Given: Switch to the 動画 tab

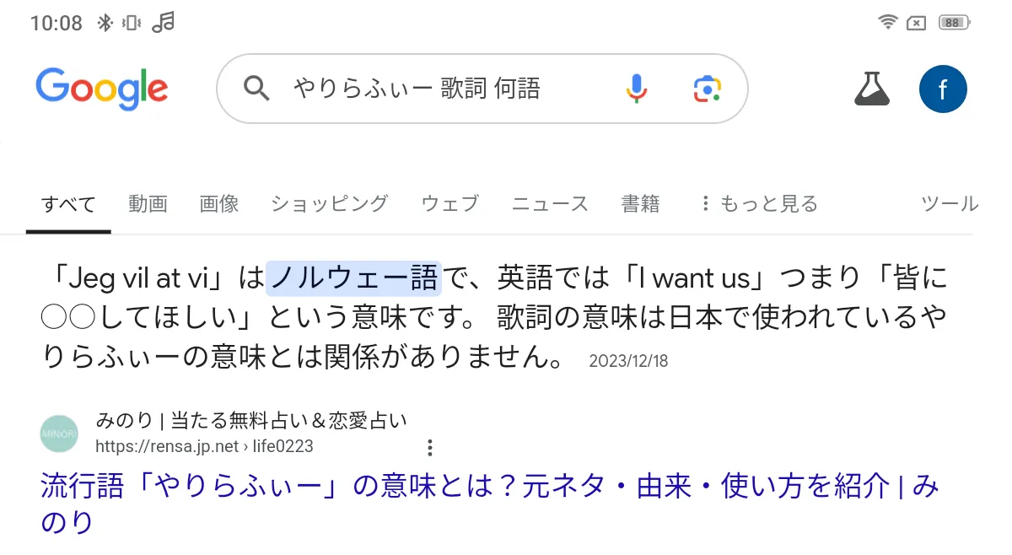Looking at the screenshot, I should (x=148, y=203).
